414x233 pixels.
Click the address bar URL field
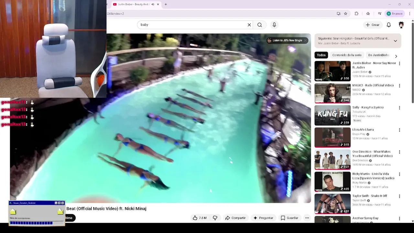point(220,14)
